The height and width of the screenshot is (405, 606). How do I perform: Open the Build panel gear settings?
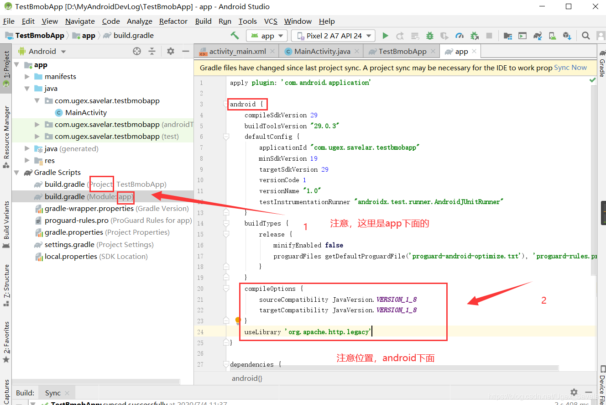coord(574,392)
